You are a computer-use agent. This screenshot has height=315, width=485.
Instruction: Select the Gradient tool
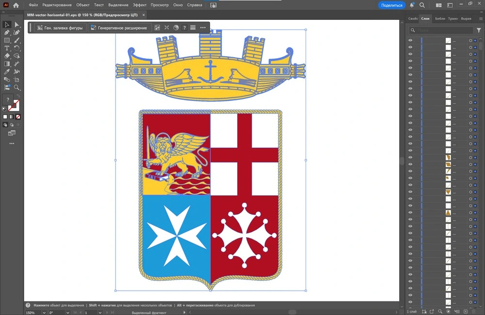point(7,64)
